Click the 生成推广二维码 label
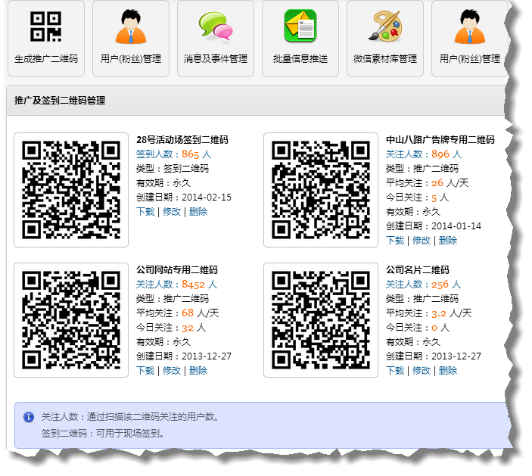The height and width of the screenshot is (476, 532). pos(46,59)
